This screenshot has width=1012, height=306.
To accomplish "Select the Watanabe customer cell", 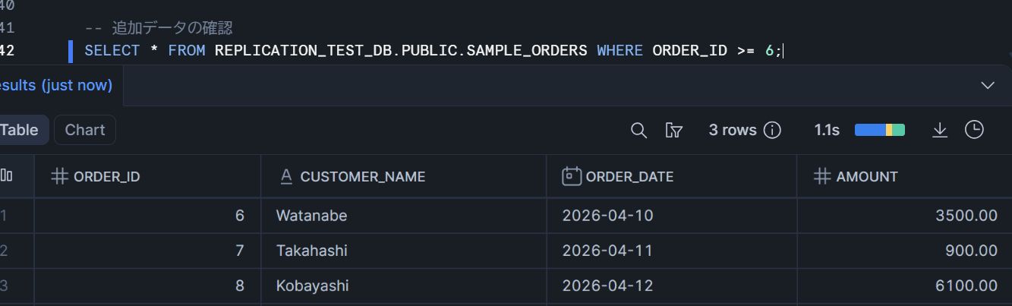I will tap(311, 216).
